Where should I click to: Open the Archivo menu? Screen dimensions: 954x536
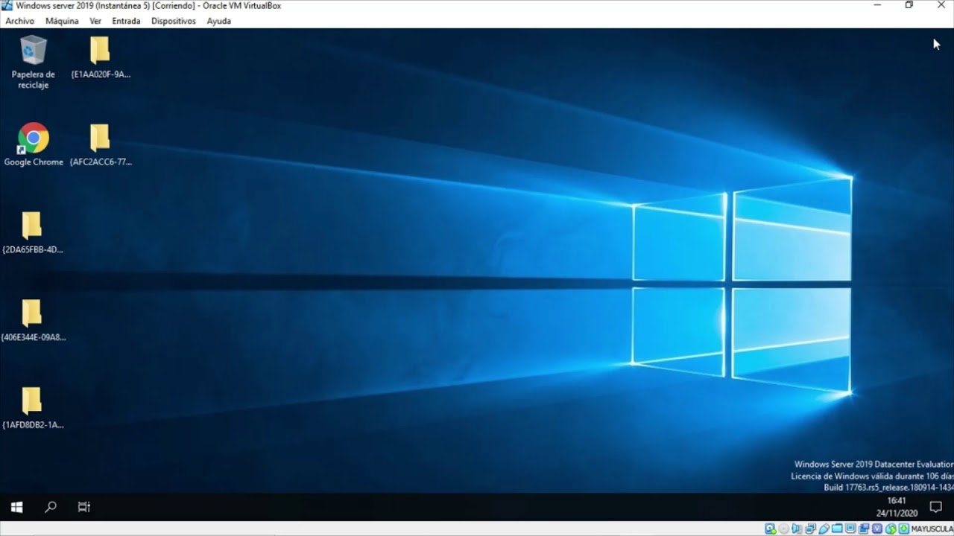pos(19,21)
